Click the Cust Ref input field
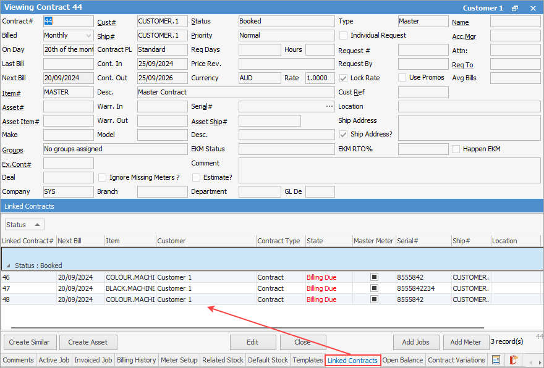 423,93
